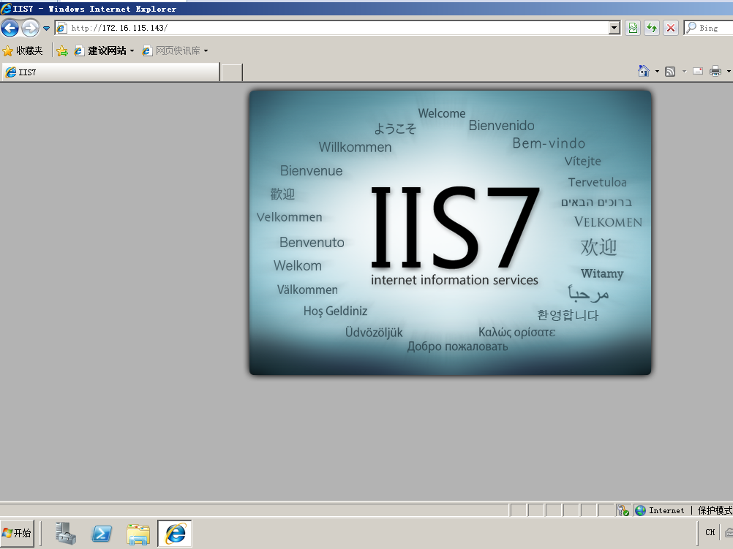Stop loading with the red X icon
The height and width of the screenshot is (549, 733).
click(671, 28)
